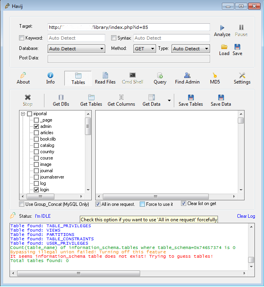Select the image table row
The height and width of the screenshot is (287, 264).
pos(46,164)
